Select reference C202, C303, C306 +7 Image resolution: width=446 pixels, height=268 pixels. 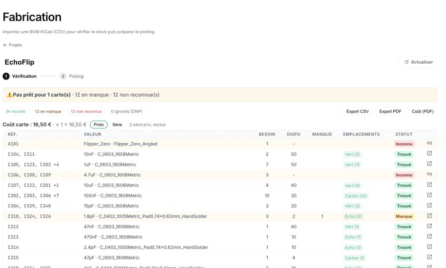[33, 196]
